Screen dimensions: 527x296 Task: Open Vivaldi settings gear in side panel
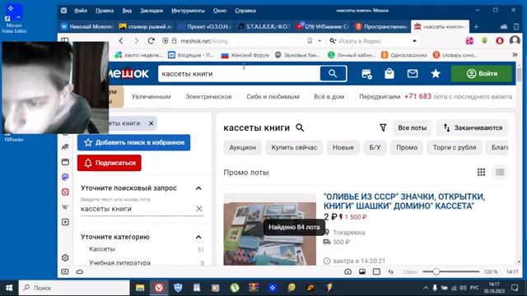(x=66, y=257)
